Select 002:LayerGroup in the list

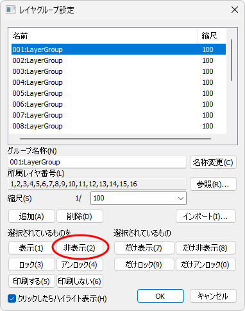[119, 60]
